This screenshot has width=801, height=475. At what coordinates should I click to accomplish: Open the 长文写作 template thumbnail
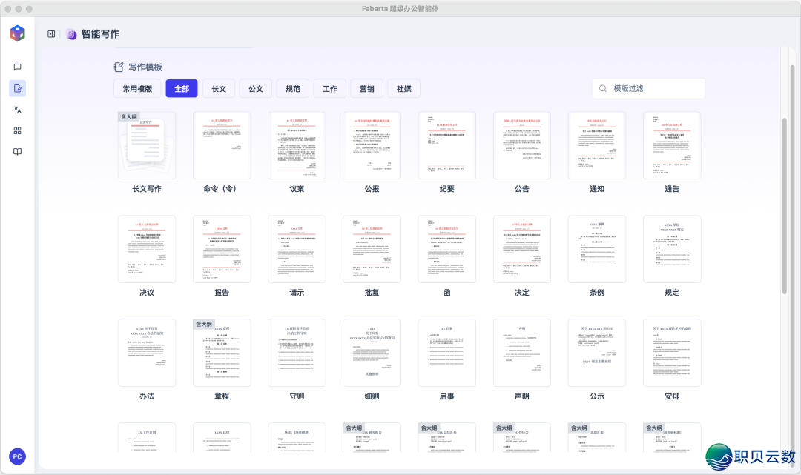point(147,145)
